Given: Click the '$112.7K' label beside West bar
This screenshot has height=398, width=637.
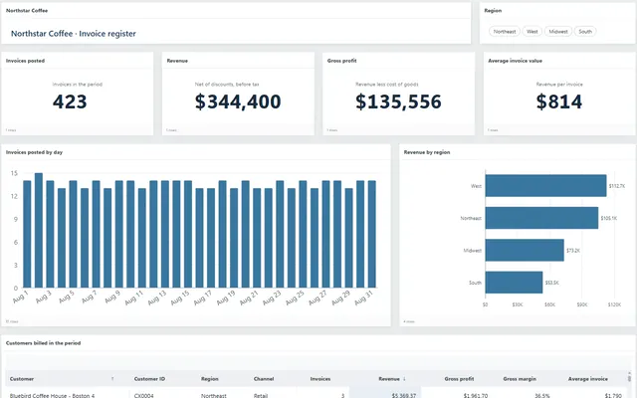Looking at the screenshot, I should pos(617,186).
